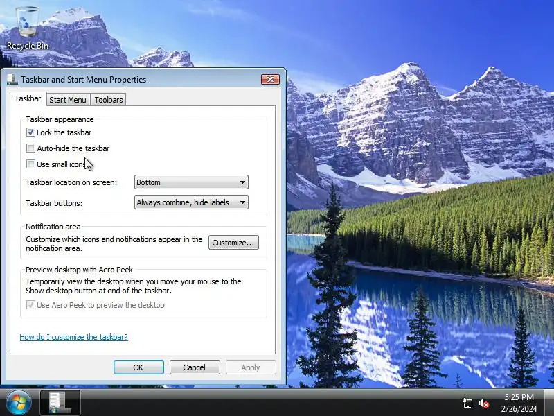554x416 pixels.
Task: Dismiss dialog with Cancel button
Action: click(x=195, y=367)
